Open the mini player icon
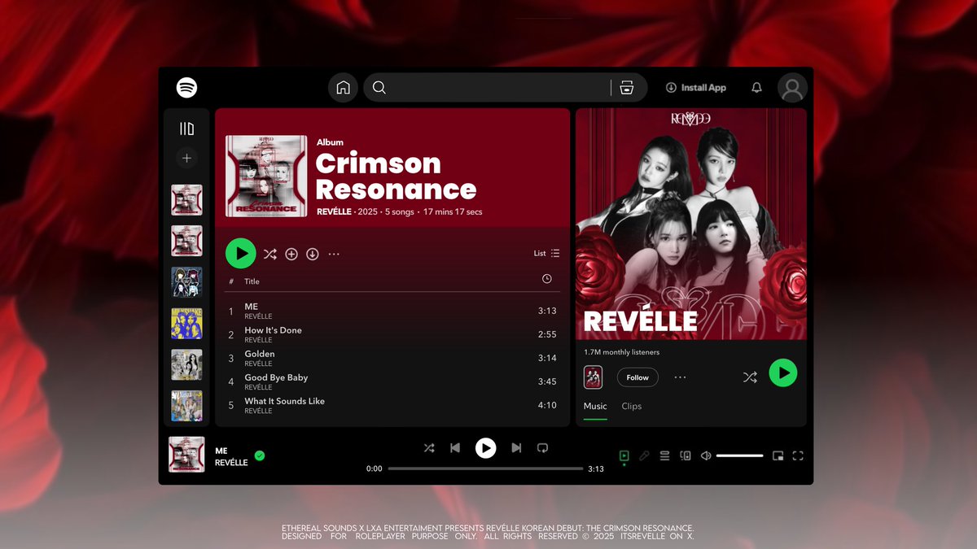Screen dimensions: 977x549 click(x=778, y=456)
